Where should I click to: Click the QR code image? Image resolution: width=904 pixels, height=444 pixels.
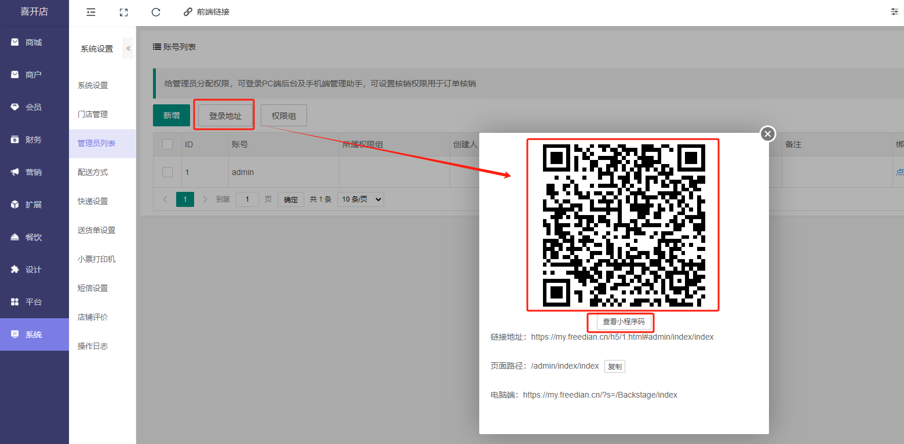coord(623,225)
